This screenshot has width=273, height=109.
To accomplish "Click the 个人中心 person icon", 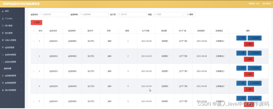I will click(3, 19).
